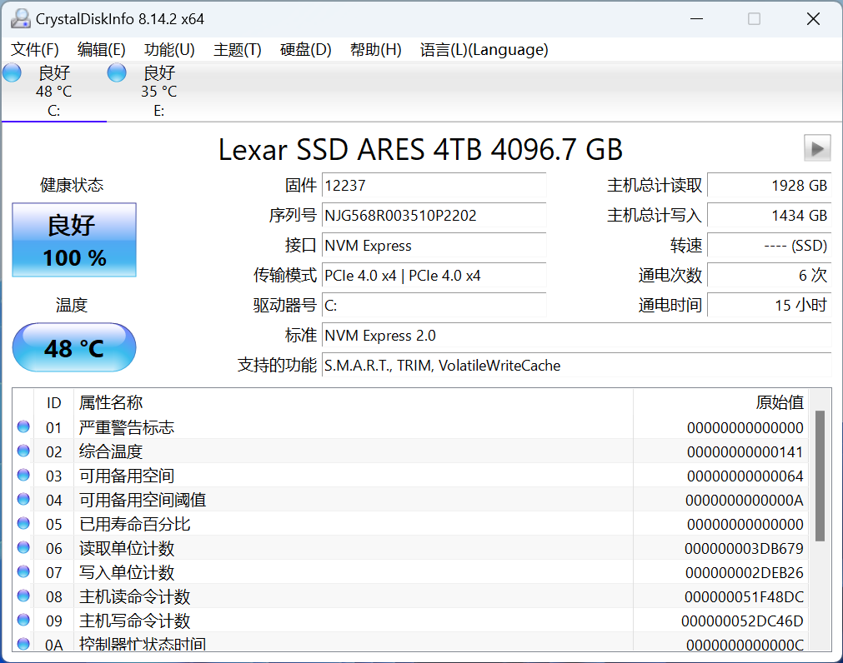
Task: Click the blue status dot beside 控制器忙状态时间
Action: [x=23, y=644]
